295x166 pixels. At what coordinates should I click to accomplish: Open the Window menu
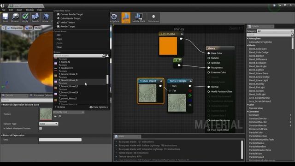pyautogui.click(x=29, y=10)
